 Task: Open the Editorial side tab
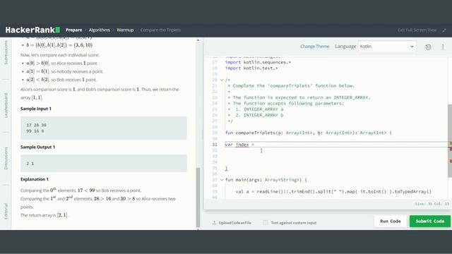click(6, 211)
